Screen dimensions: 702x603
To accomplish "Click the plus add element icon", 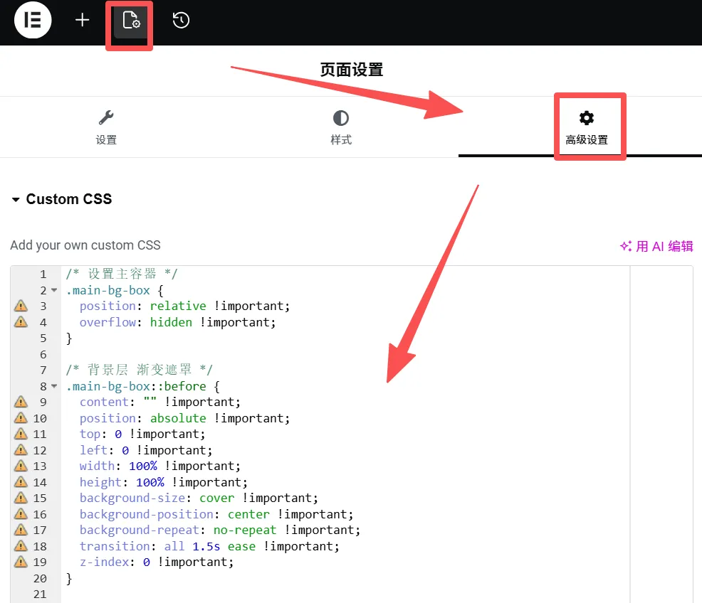I will click(x=83, y=20).
